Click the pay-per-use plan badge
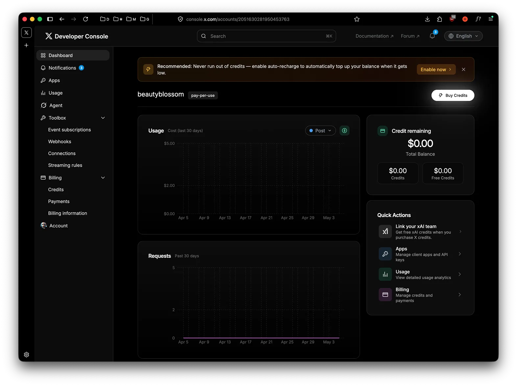Viewport: 517px width, 386px height. (x=203, y=95)
